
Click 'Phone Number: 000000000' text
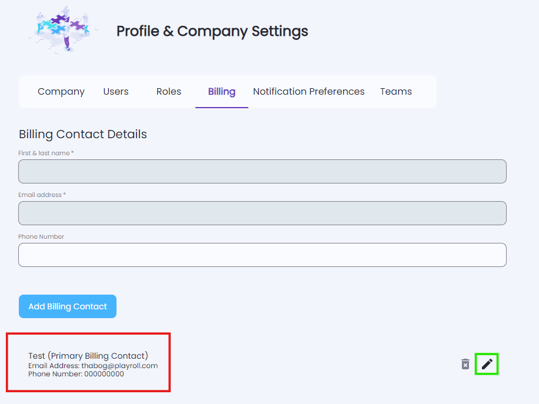[76, 374]
